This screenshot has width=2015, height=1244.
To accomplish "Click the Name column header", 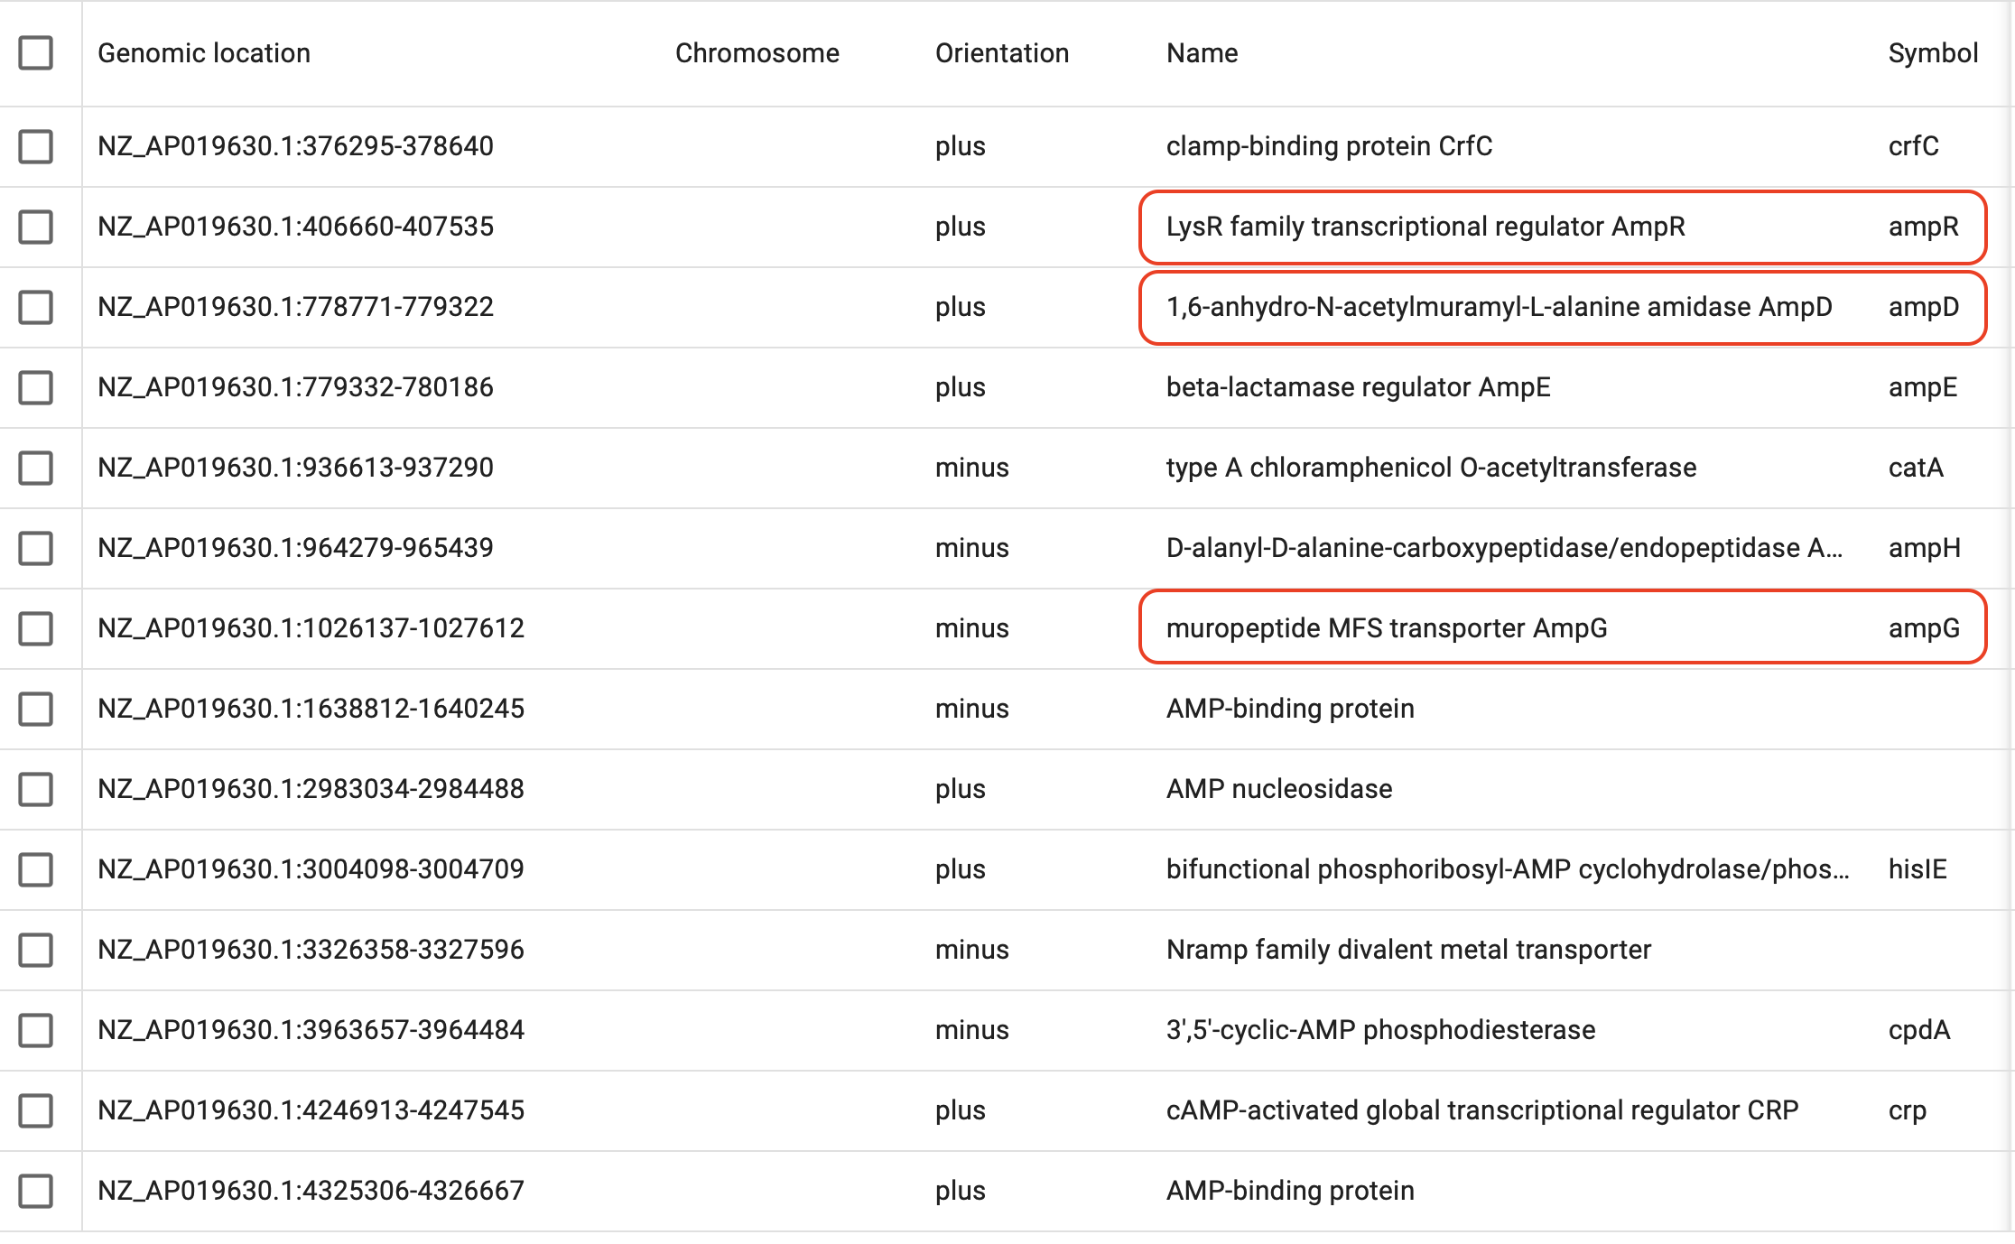I will pyautogui.click(x=1202, y=53).
